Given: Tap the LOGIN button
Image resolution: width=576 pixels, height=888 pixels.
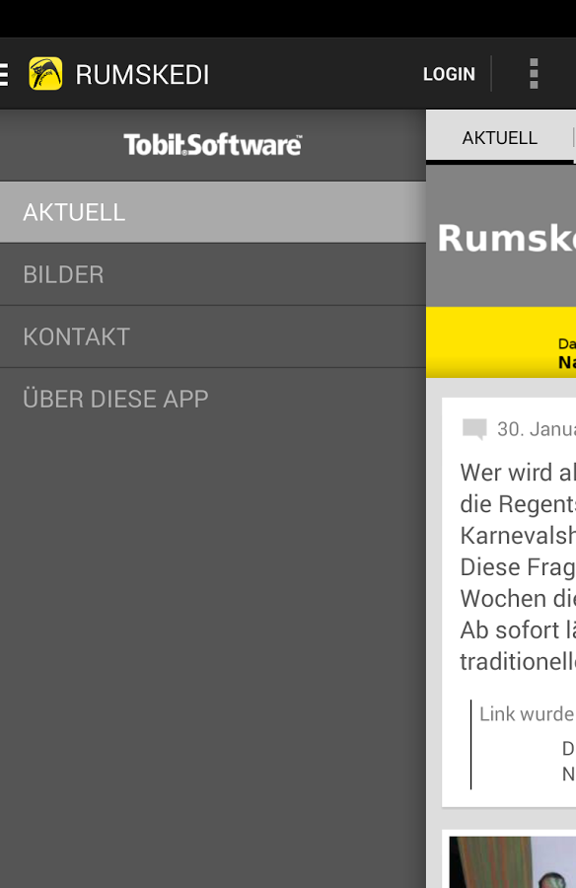Looking at the screenshot, I should pyautogui.click(x=449, y=74).
